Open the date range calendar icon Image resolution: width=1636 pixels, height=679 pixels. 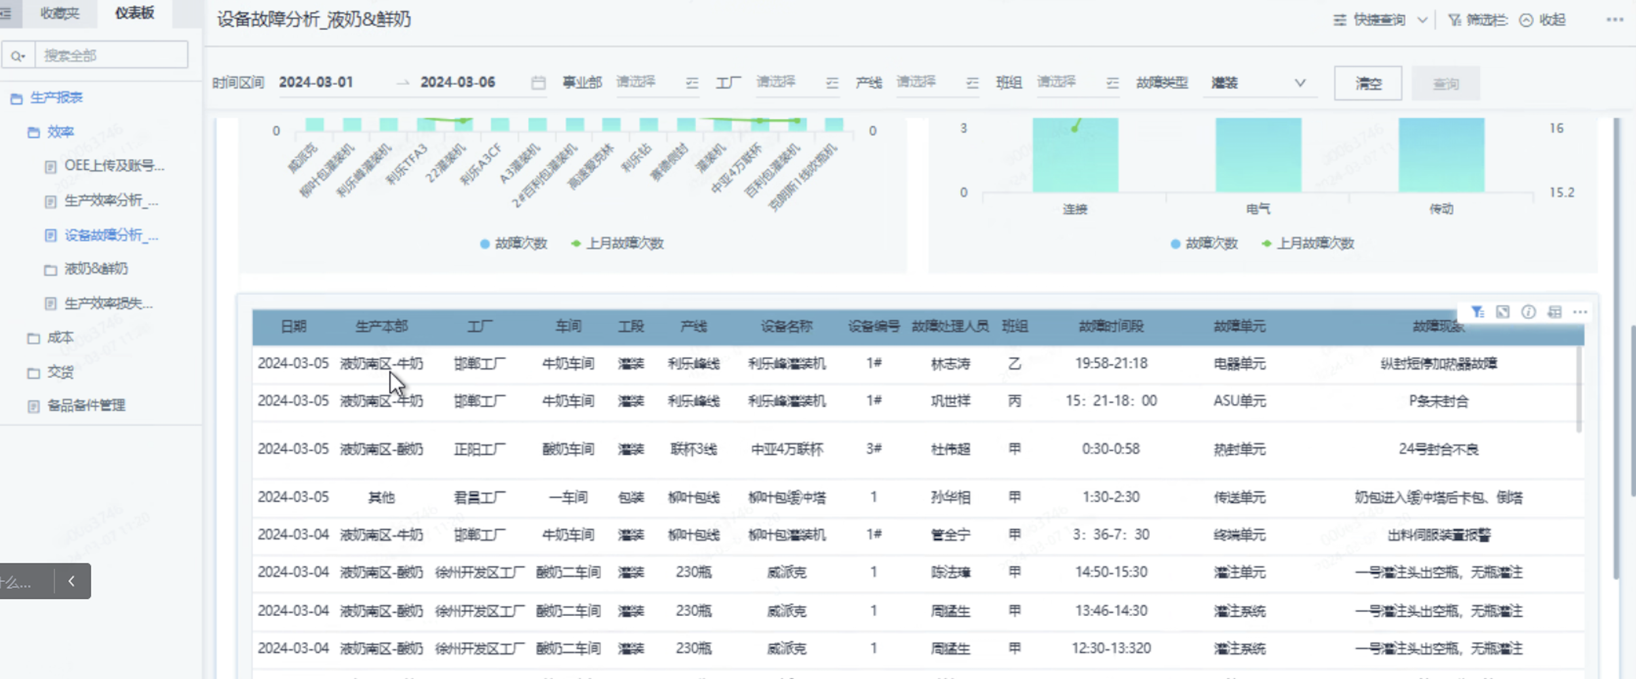point(538,83)
